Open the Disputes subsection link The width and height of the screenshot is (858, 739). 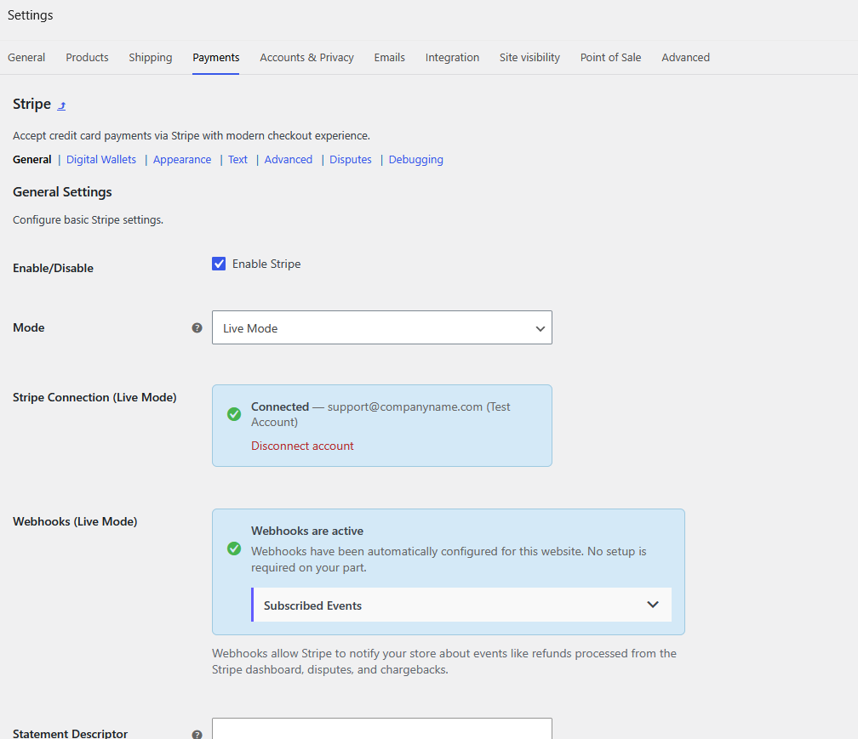click(350, 160)
